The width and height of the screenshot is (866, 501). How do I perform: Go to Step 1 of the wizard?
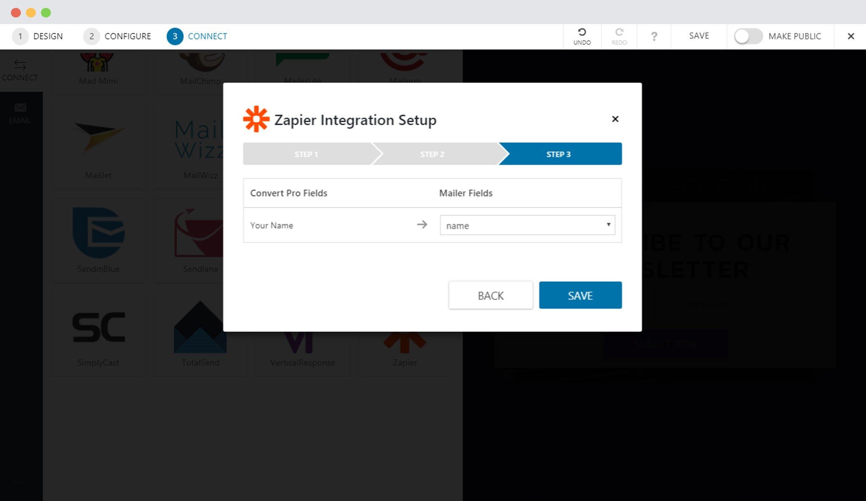tap(306, 154)
